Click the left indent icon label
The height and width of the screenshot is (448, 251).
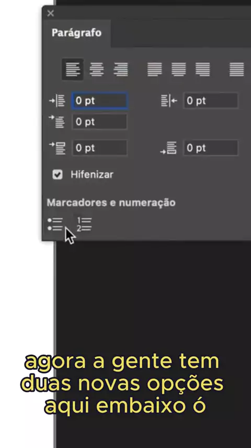coord(58,101)
